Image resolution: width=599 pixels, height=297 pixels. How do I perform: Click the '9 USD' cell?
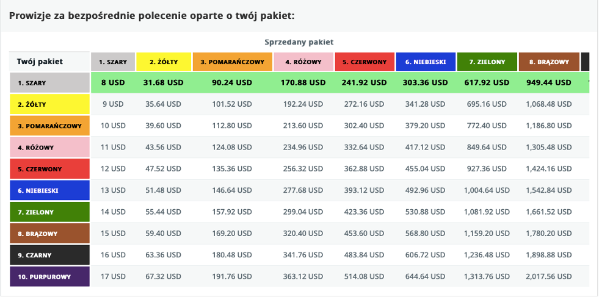113,104
